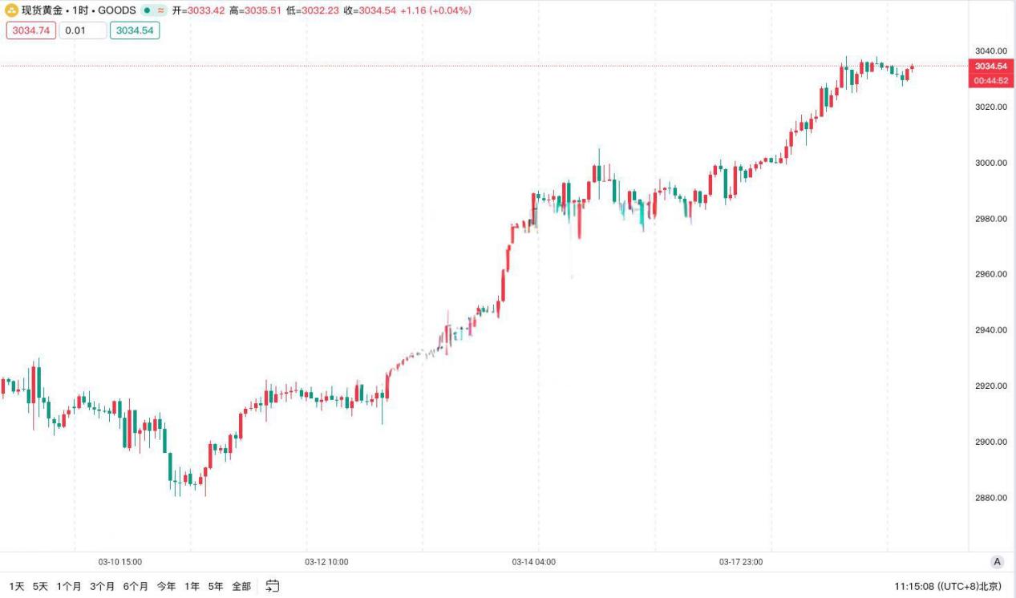The width and height of the screenshot is (1016, 598).
Task: Select the 5天 time range
Action: [x=40, y=586]
